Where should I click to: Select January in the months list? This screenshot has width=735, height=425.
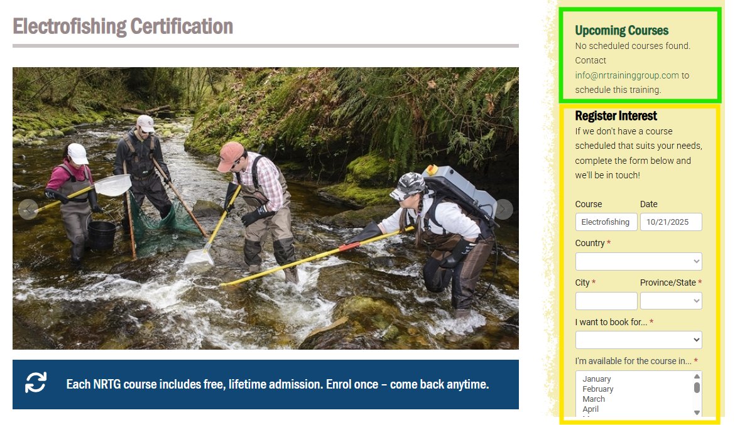[596, 379]
